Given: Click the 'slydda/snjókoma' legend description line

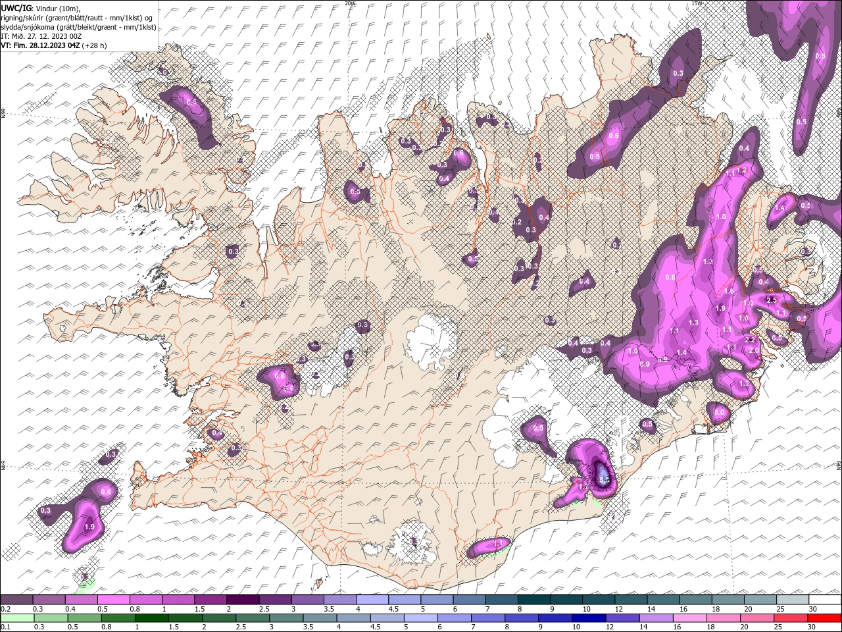Looking at the screenshot, I should 78,27.
